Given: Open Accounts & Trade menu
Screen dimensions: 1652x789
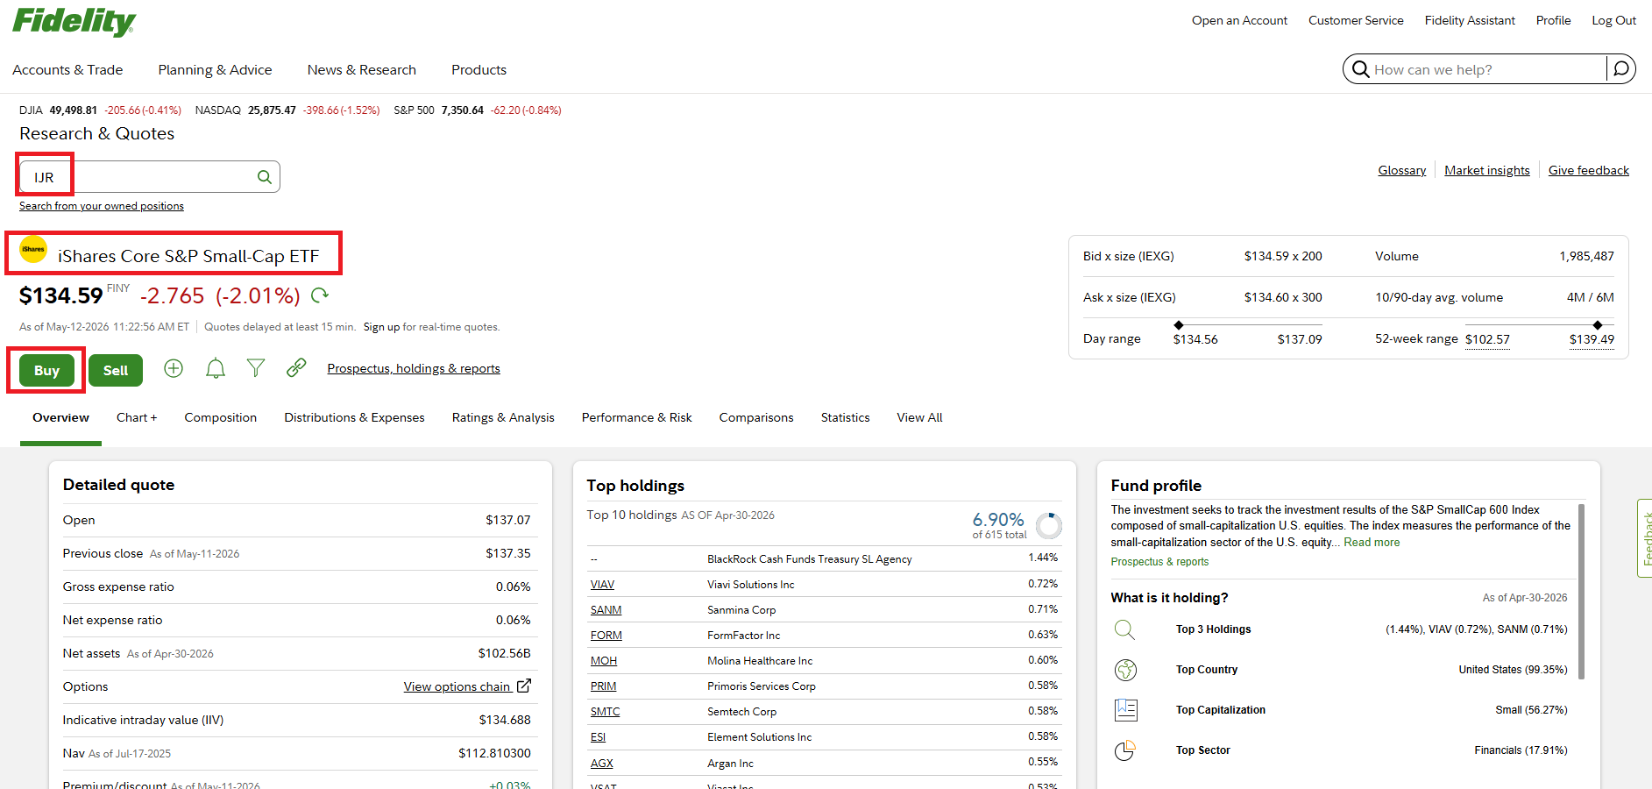Looking at the screenshot, I should point(67,69).
